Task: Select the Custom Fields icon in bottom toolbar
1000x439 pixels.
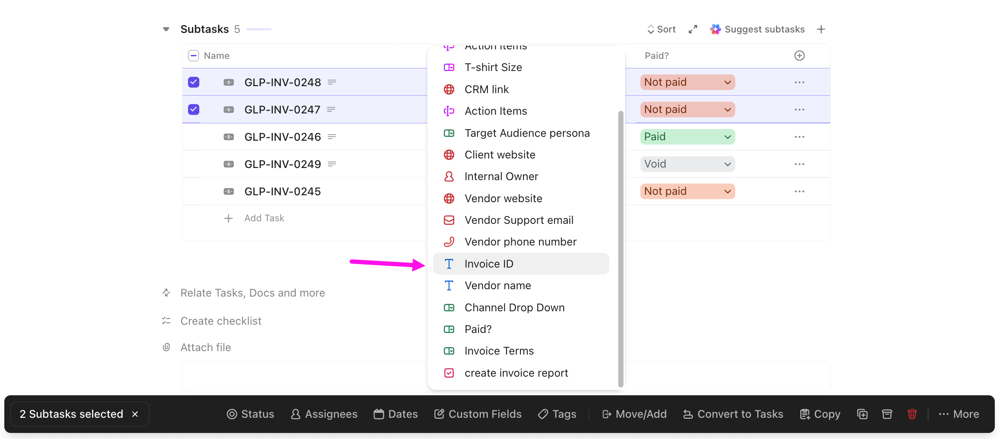Action: tap(439, 414)
